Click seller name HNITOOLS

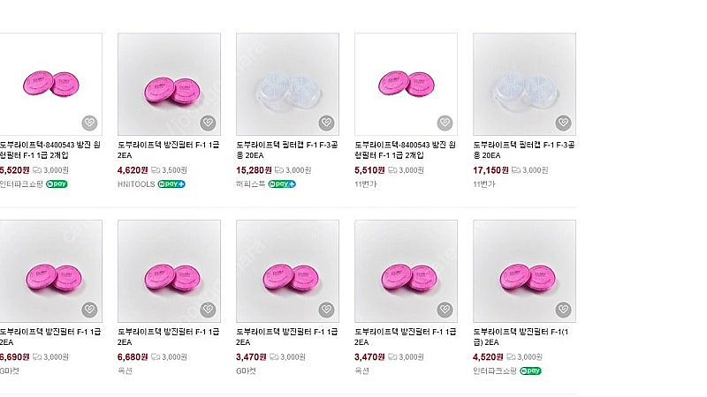click(x=136, y=184)
